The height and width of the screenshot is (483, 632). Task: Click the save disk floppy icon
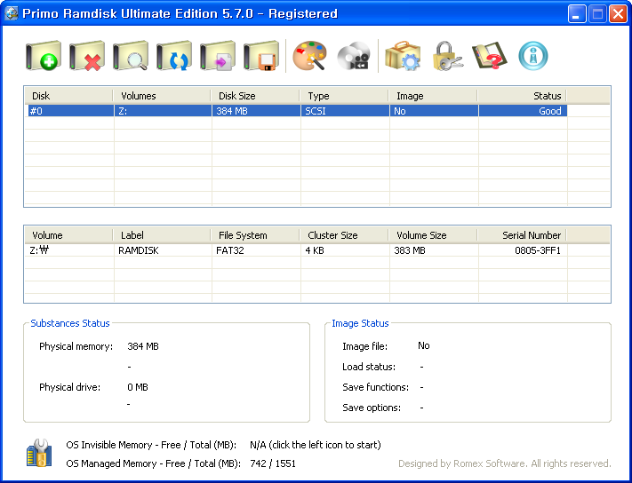click(x=261, y=56)
